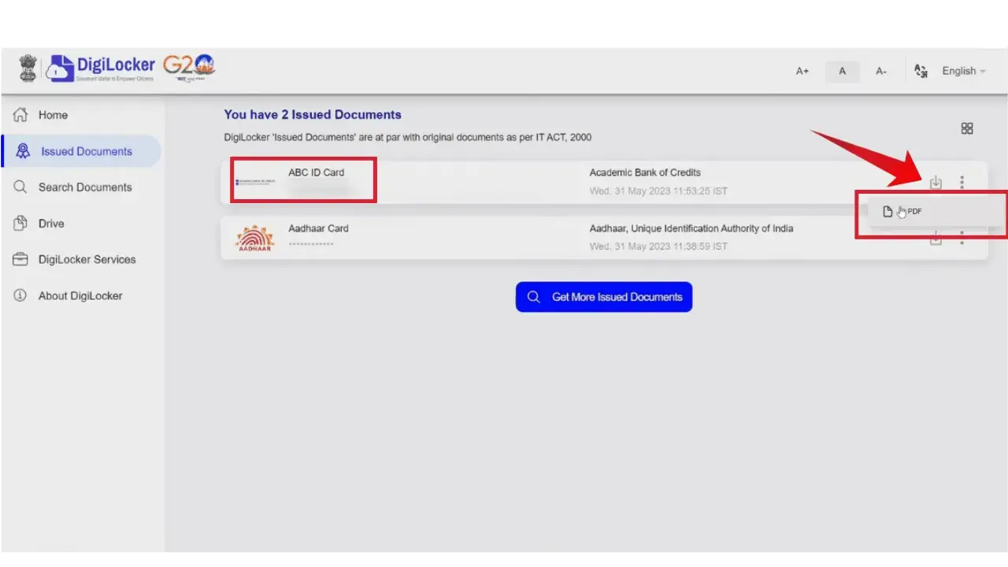The width and height of the screenshot is (1008, 567).
Task: Reset font size with A button
Action: coord(843,71)
